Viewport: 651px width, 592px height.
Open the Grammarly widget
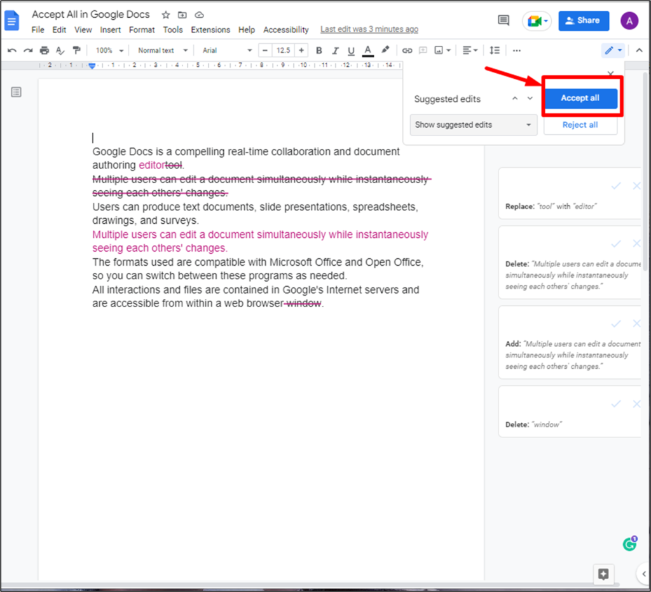pos(629,544)
